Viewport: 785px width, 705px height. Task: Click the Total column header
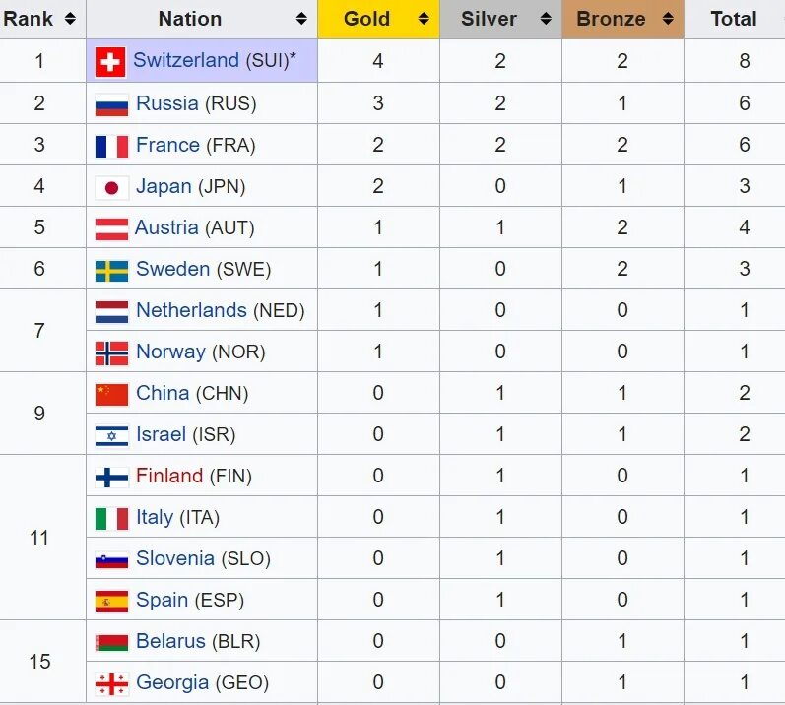734,19
